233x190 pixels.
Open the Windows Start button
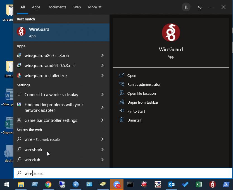pos(7,184)
